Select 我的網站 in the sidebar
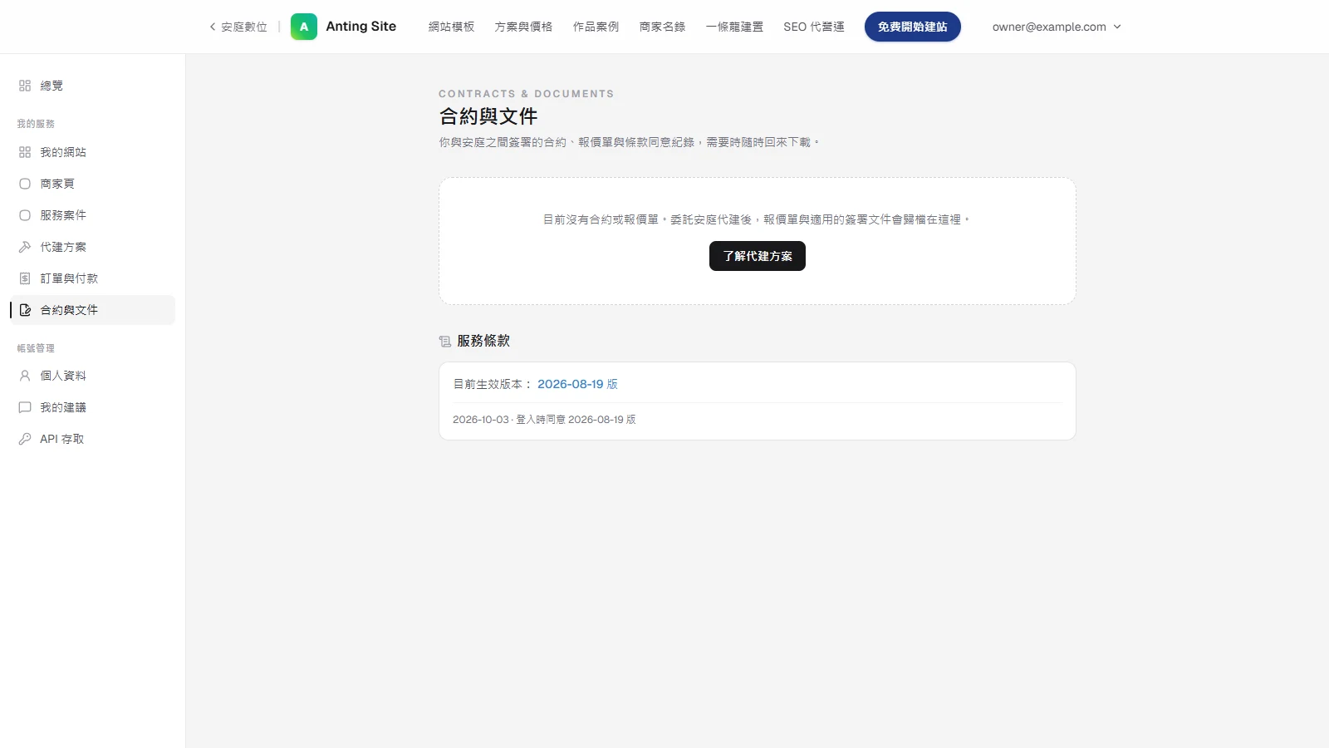 [x=93, y=152]
